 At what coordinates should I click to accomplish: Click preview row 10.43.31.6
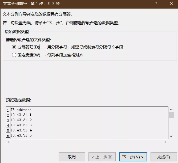click(x=21, y=135)
